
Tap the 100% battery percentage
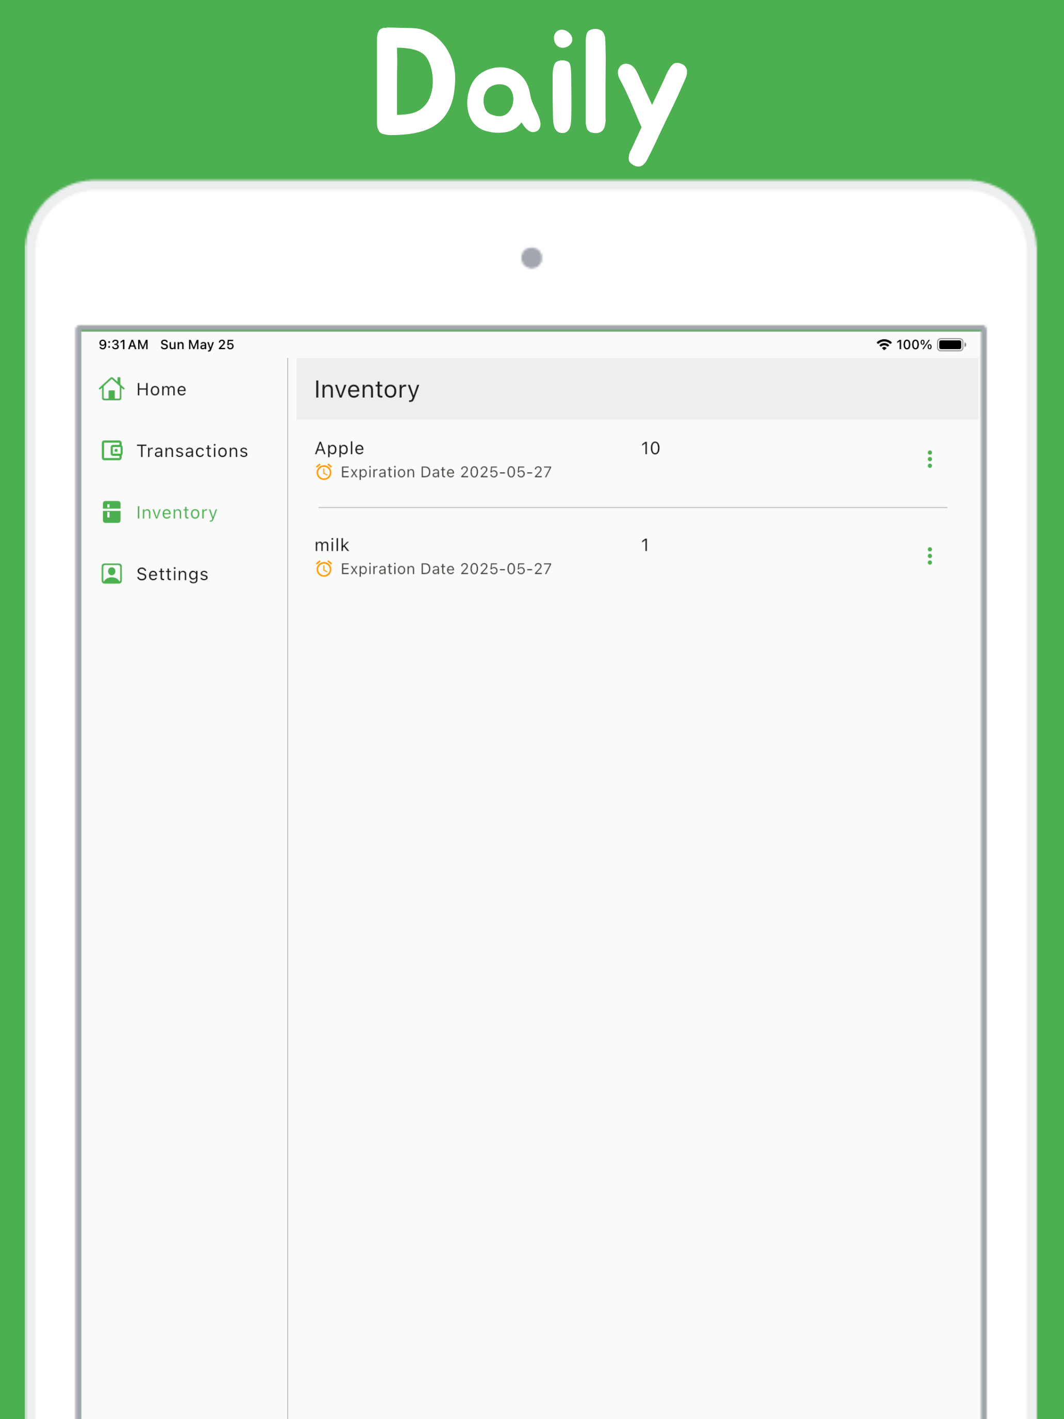click(914, 344)
